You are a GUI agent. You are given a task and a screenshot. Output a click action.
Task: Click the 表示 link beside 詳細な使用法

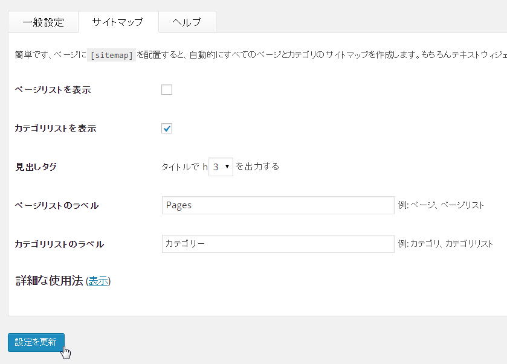click(x=98, y=281)
